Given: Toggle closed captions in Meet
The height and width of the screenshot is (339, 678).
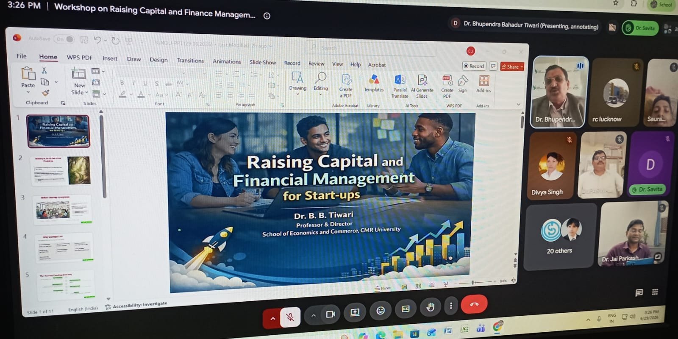Looking at the screenshot, I should [406, 309].
